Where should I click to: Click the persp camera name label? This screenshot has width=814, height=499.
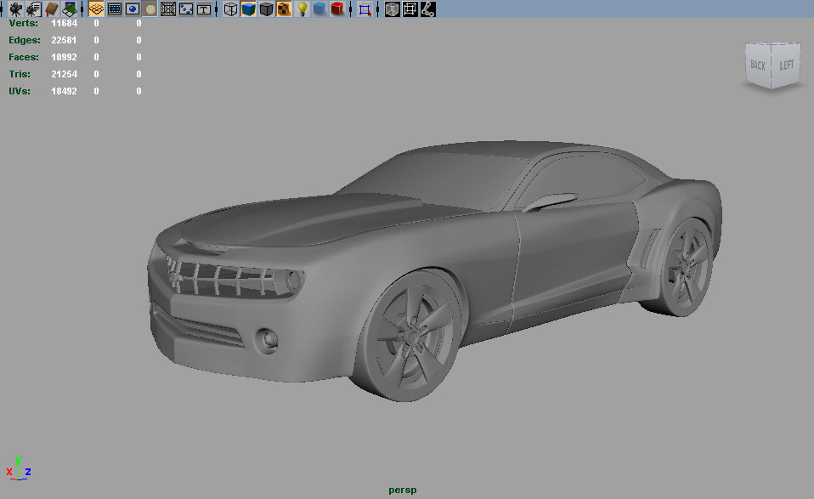[403, 490]
